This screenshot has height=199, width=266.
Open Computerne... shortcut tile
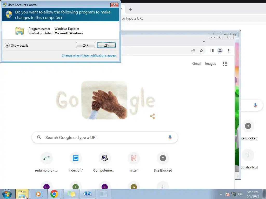tap(104, 162)
